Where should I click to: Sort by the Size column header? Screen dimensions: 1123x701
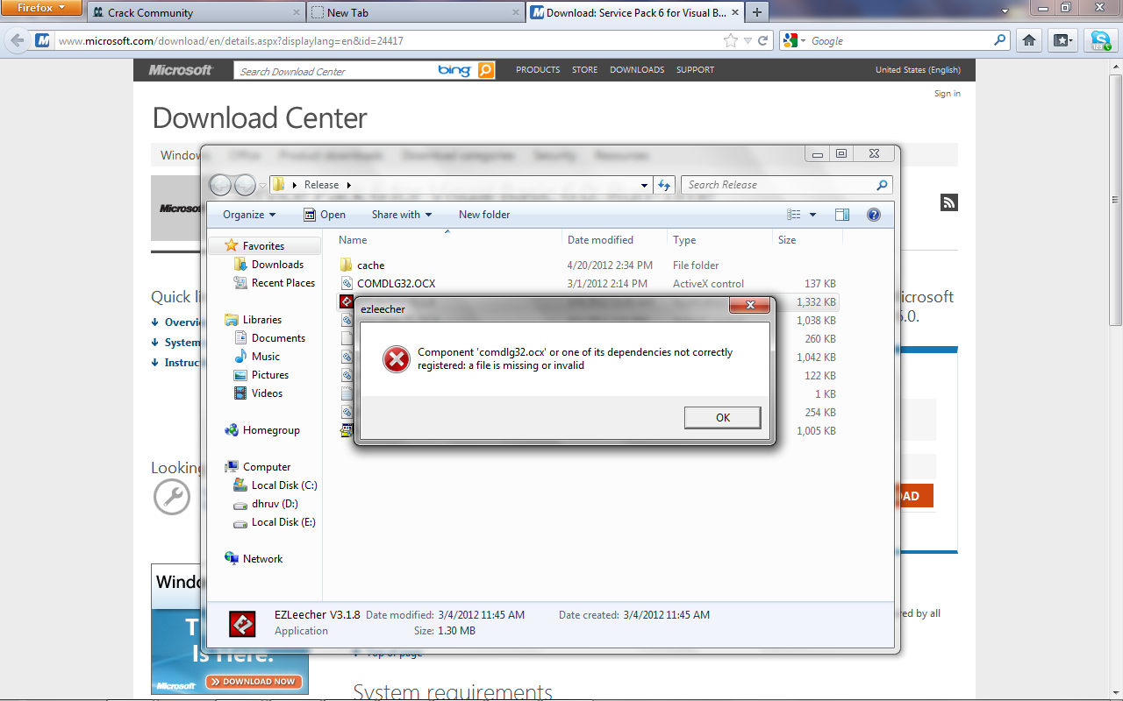[807, 240]
